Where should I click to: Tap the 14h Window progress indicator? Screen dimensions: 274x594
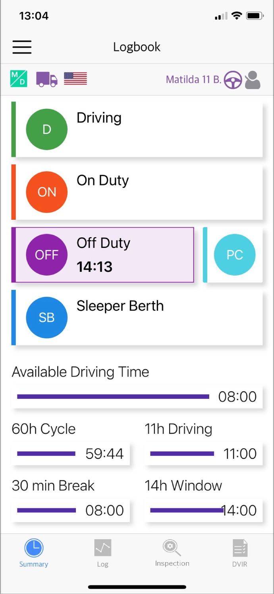tap(203, 510)
